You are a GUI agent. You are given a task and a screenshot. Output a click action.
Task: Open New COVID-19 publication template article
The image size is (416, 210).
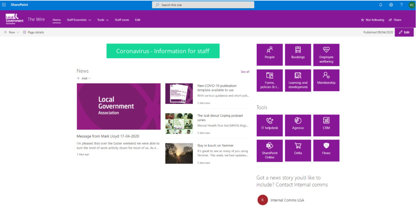(x=217, y=88)
